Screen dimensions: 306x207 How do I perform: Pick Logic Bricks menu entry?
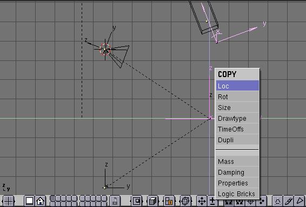pyautogui.click(x=237, y=194)
